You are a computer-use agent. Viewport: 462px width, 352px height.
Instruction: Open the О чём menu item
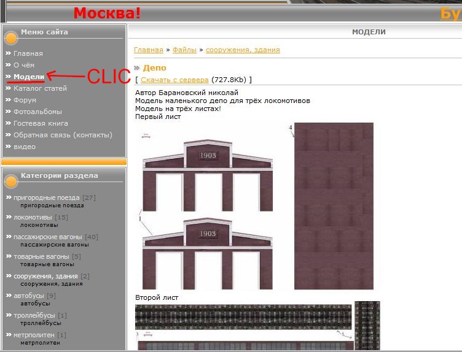pyautogui.click(x=24, y=65)
